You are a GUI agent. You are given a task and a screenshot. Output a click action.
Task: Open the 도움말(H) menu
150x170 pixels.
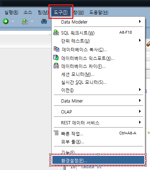(99, 12)
